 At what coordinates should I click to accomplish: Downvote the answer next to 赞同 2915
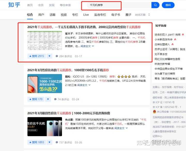(49, 56)
